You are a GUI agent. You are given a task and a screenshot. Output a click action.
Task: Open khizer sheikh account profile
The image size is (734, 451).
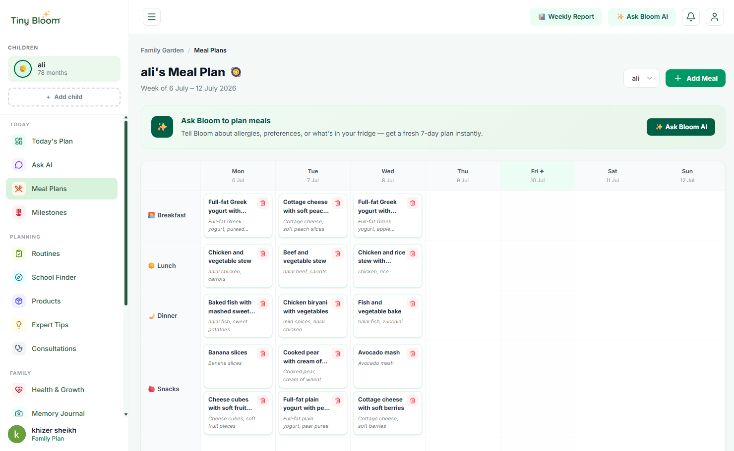(x=64, y=434)
